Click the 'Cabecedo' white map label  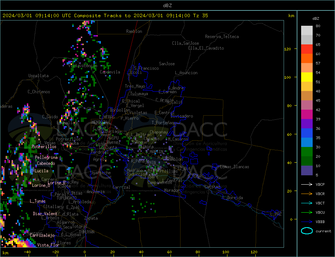pyautogui.click(x=46, y=163)
